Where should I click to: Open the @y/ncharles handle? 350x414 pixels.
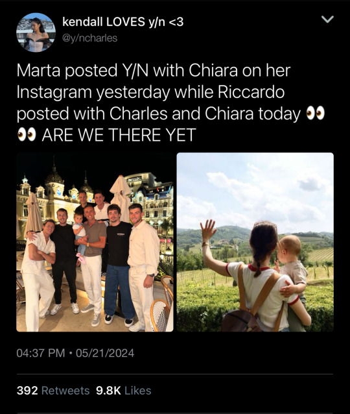point(89,38)
